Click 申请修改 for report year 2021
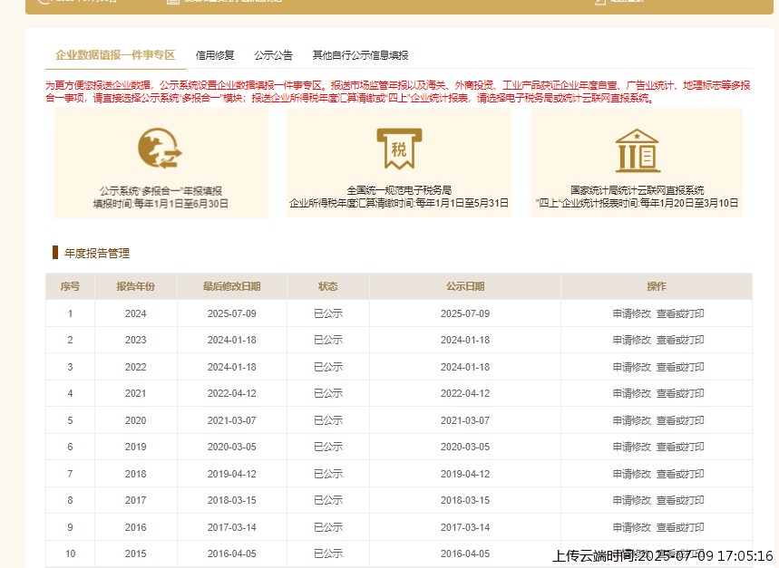 coord(631,393)
